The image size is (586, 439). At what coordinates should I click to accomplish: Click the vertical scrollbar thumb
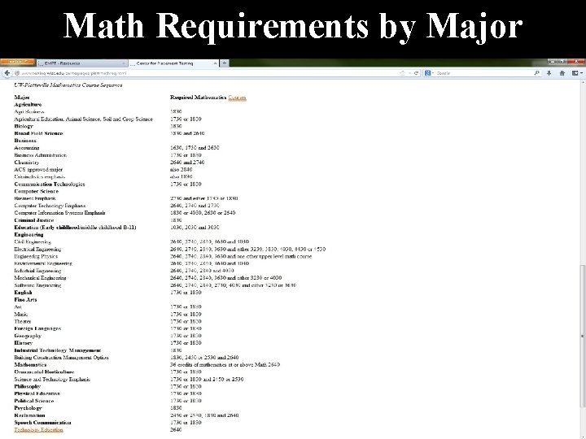point(582,336)
